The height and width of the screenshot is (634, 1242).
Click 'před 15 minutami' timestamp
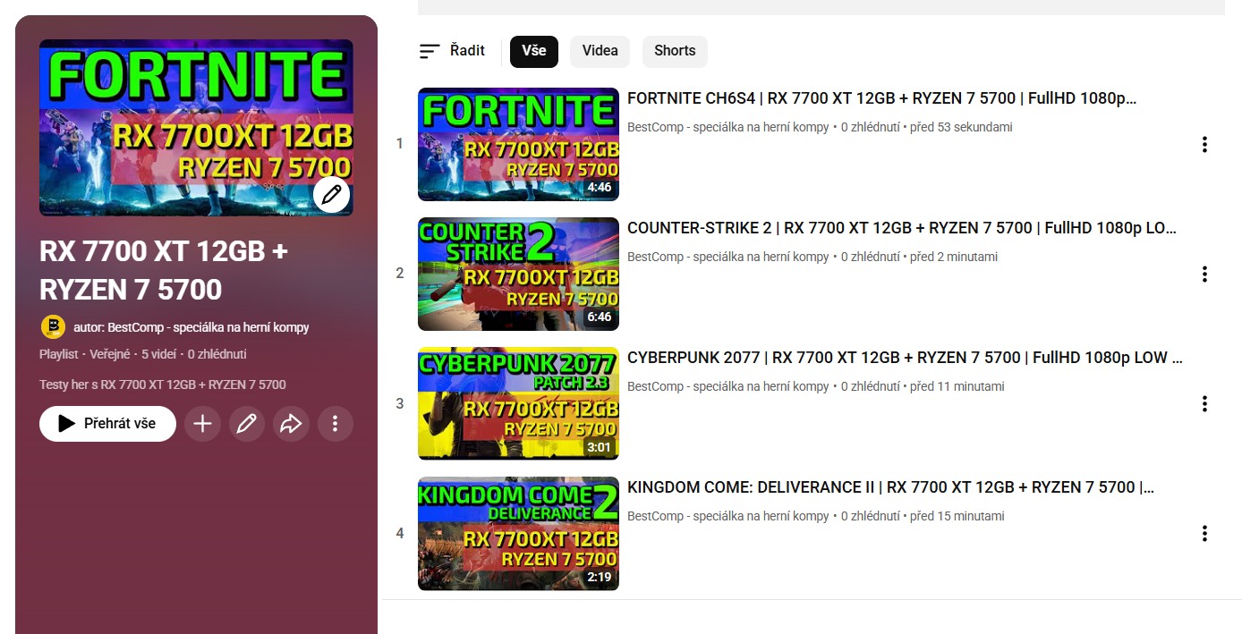point(957,516)
